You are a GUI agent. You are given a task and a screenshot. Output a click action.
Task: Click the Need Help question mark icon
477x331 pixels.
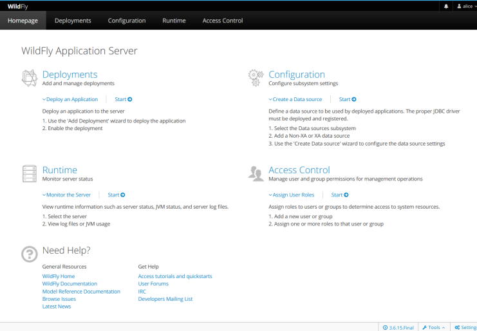tap(30, 254)
